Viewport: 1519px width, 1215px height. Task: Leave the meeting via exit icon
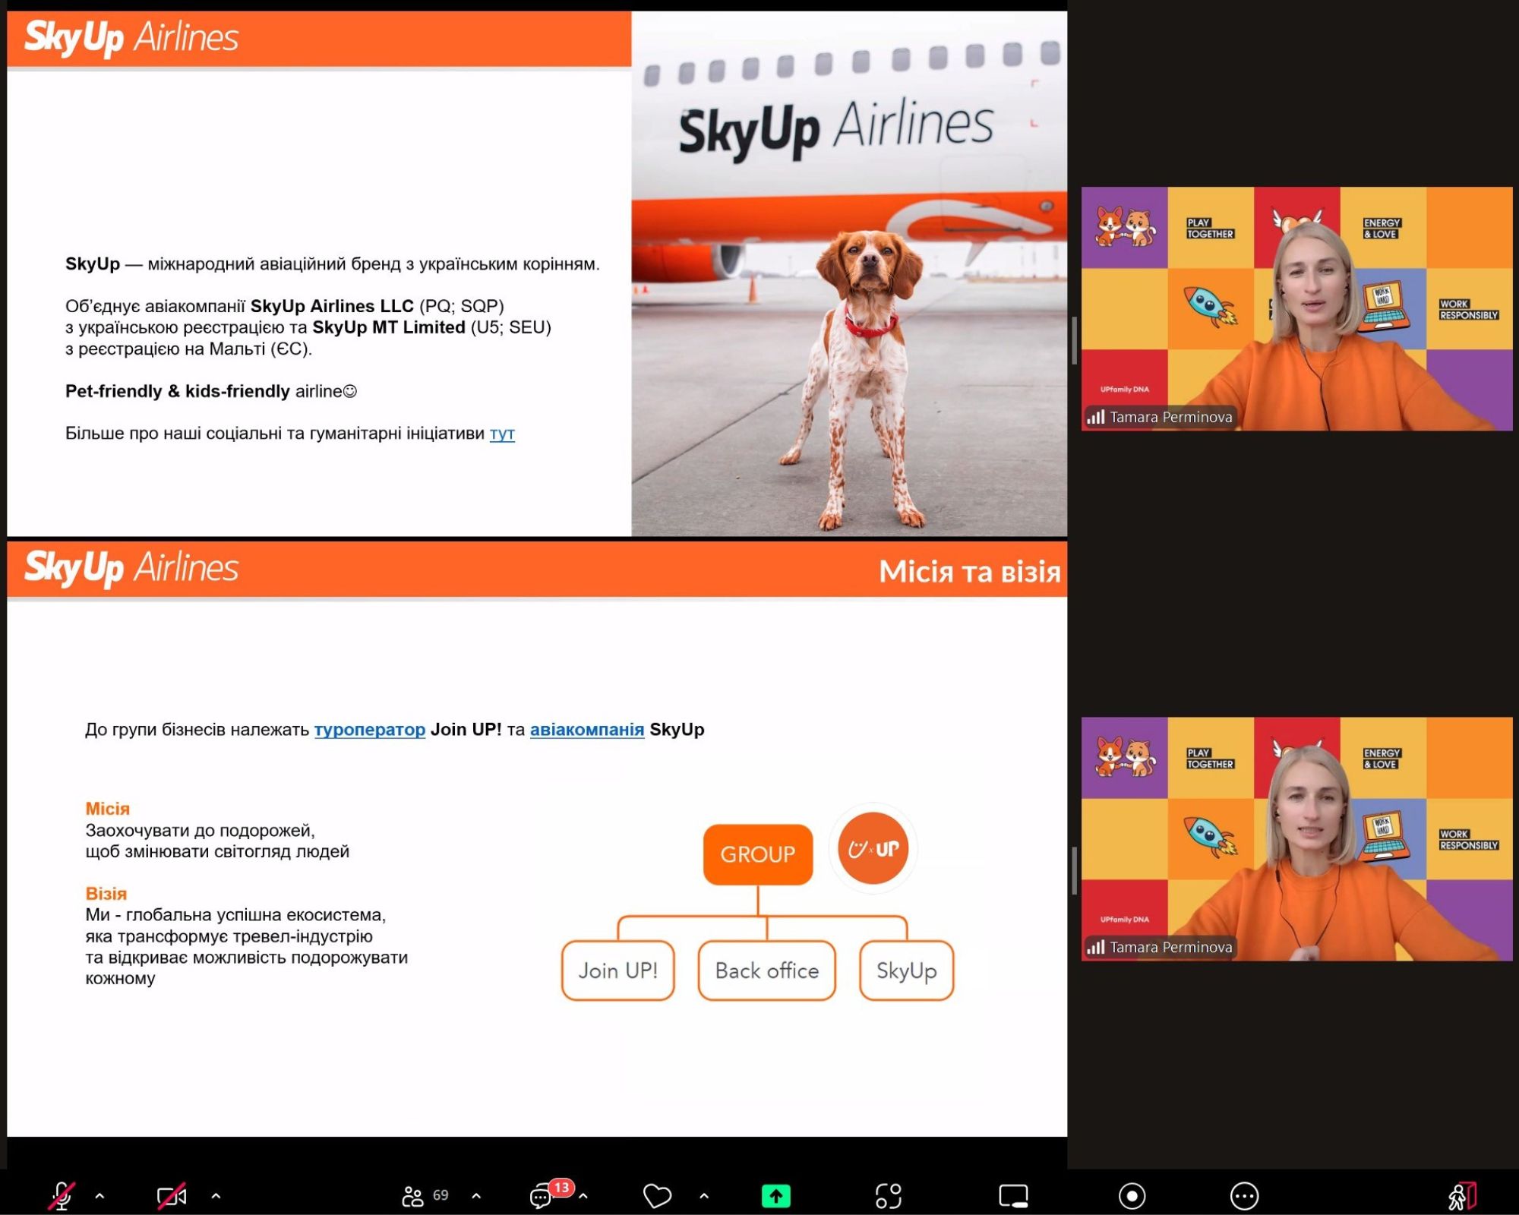tap(1461, 1196)
